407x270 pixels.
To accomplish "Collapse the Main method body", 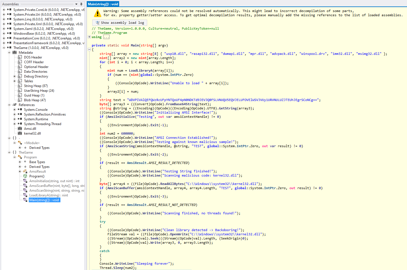I will point(89,50).
